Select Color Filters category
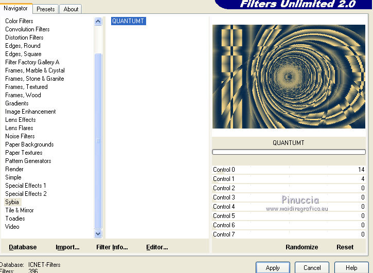 (19, 21)
